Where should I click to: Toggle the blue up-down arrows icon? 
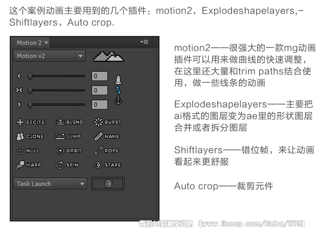click(x=118, y=90)
